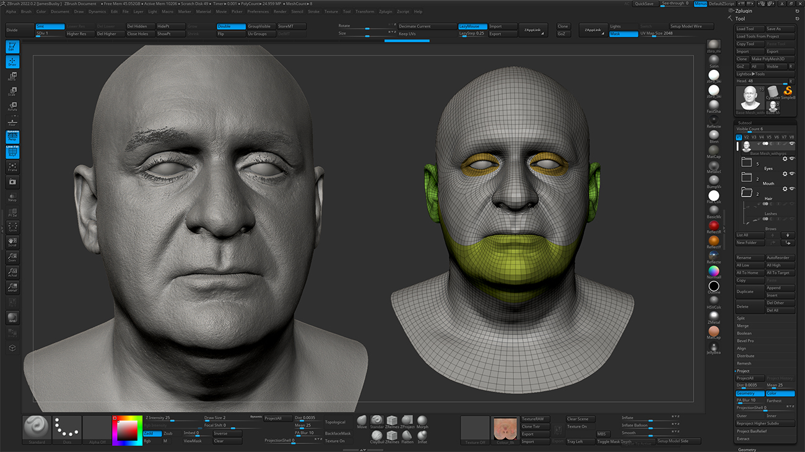The image size is (805, 452).
Task: Toggle Geometry option in Project section
Action: (750, 393)
